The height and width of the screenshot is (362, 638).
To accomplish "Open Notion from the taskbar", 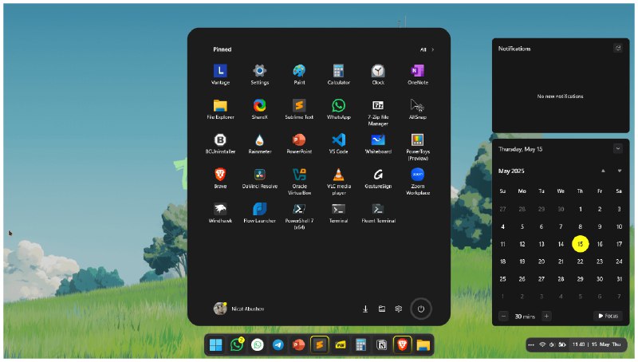I will [382, 345].
